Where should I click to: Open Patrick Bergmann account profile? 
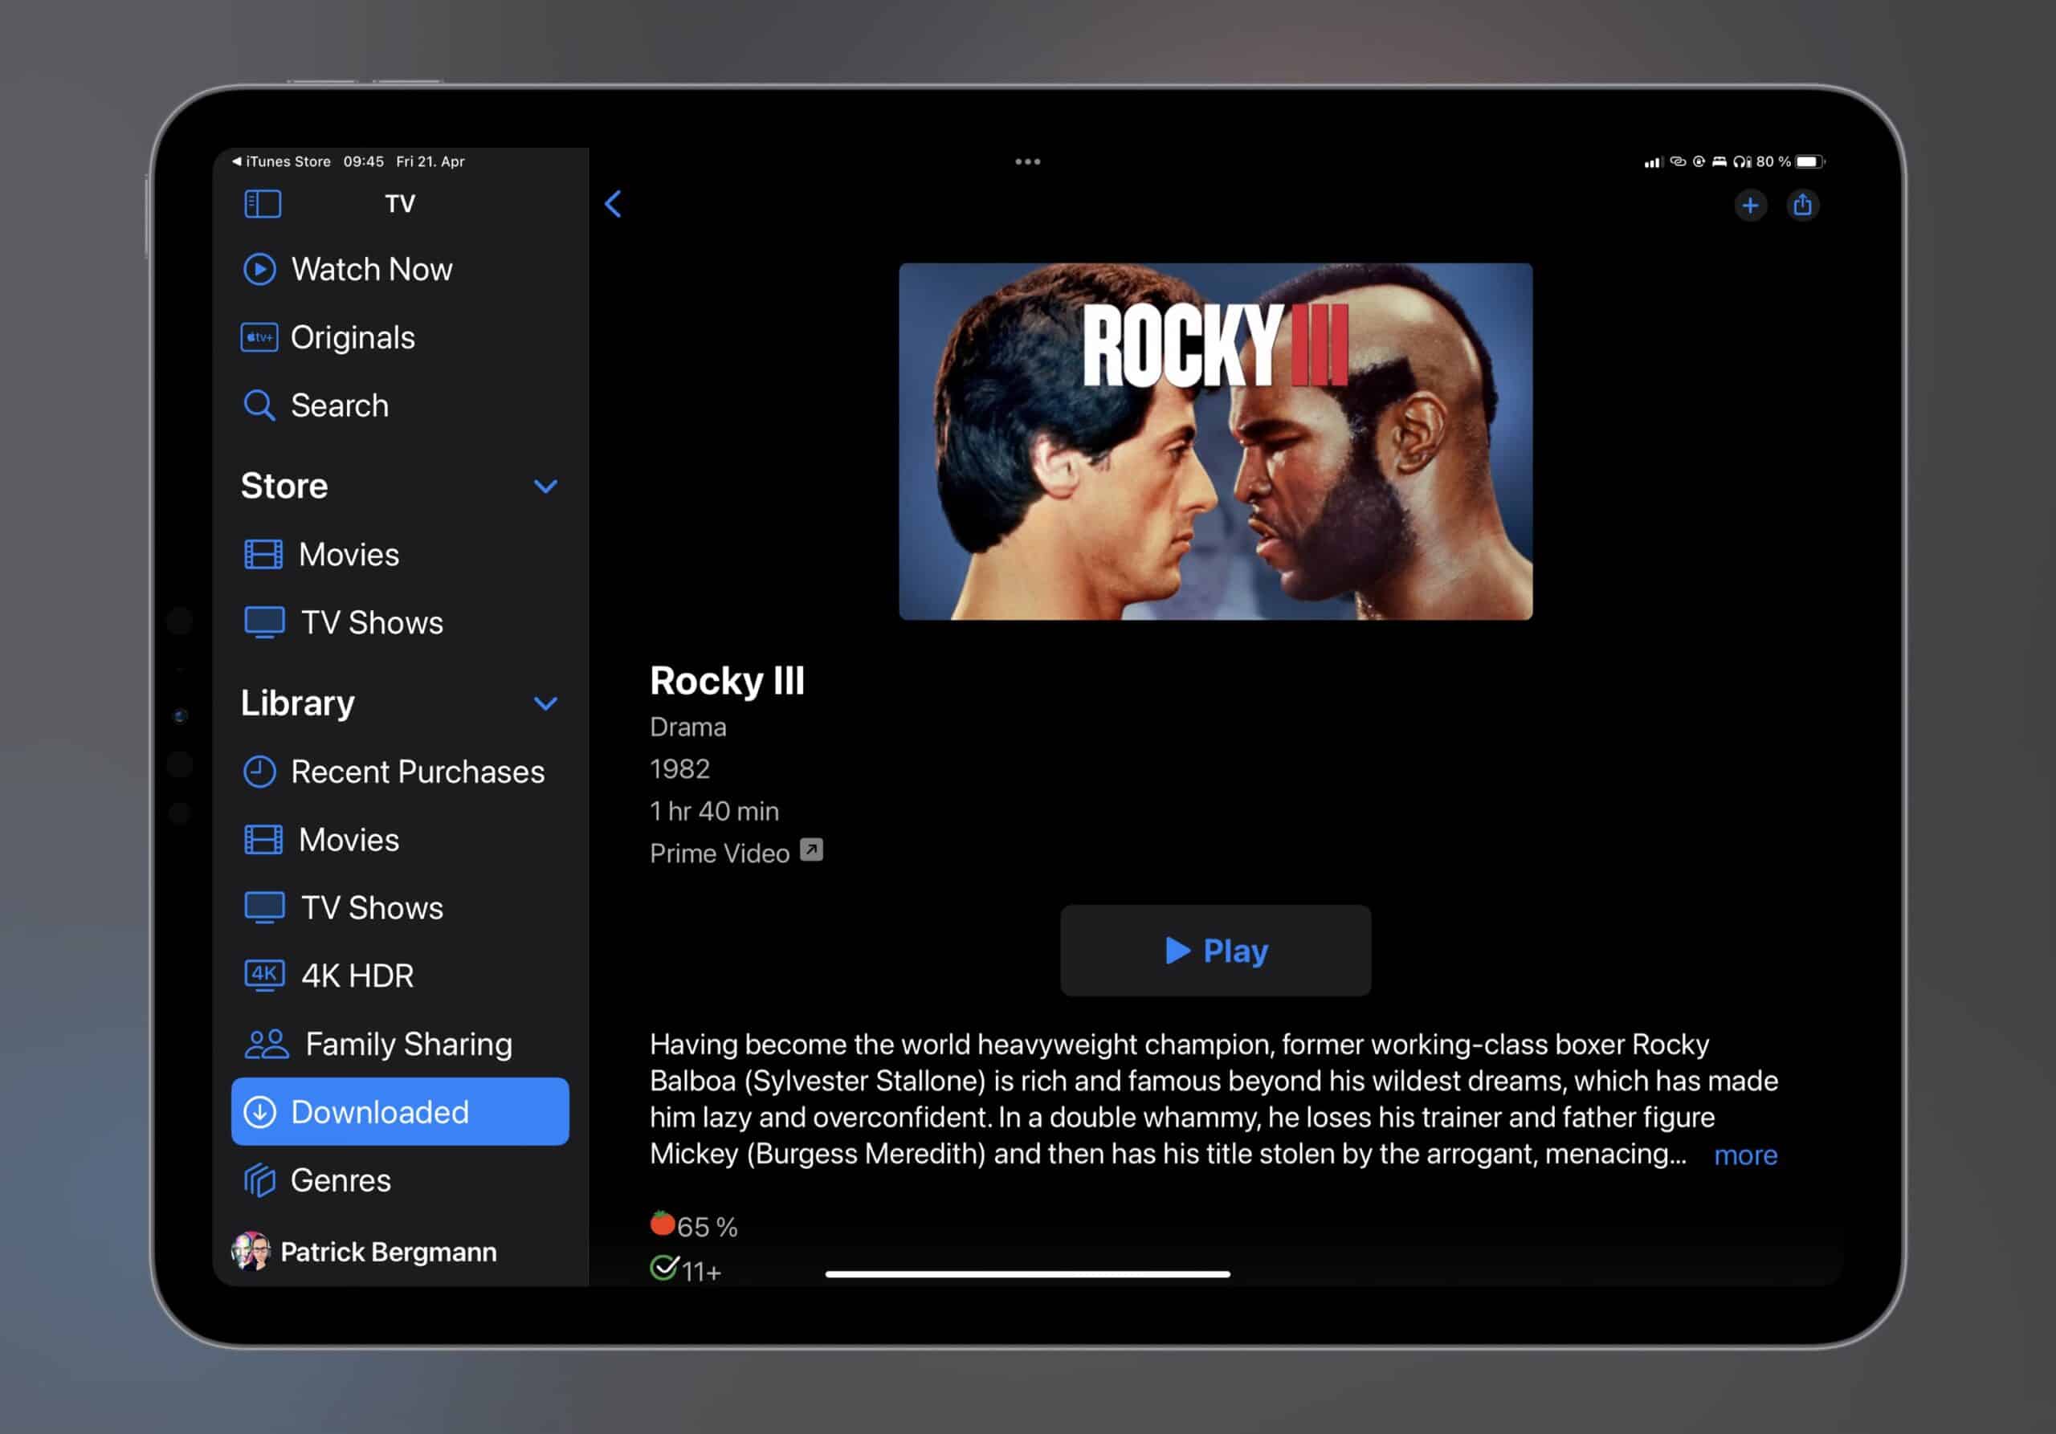coord(365,1252)
